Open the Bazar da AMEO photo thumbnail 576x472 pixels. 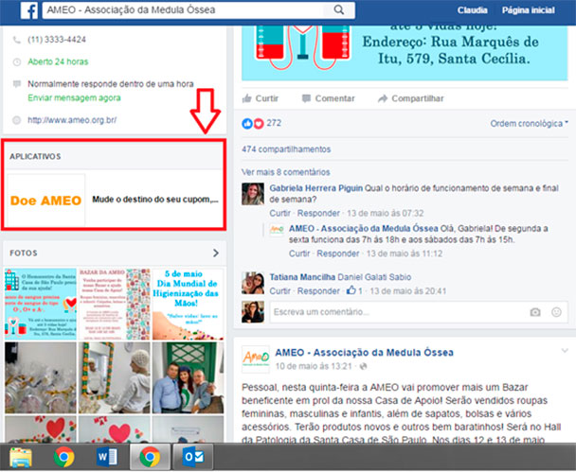pyautogui.click(x=115, y=304)
